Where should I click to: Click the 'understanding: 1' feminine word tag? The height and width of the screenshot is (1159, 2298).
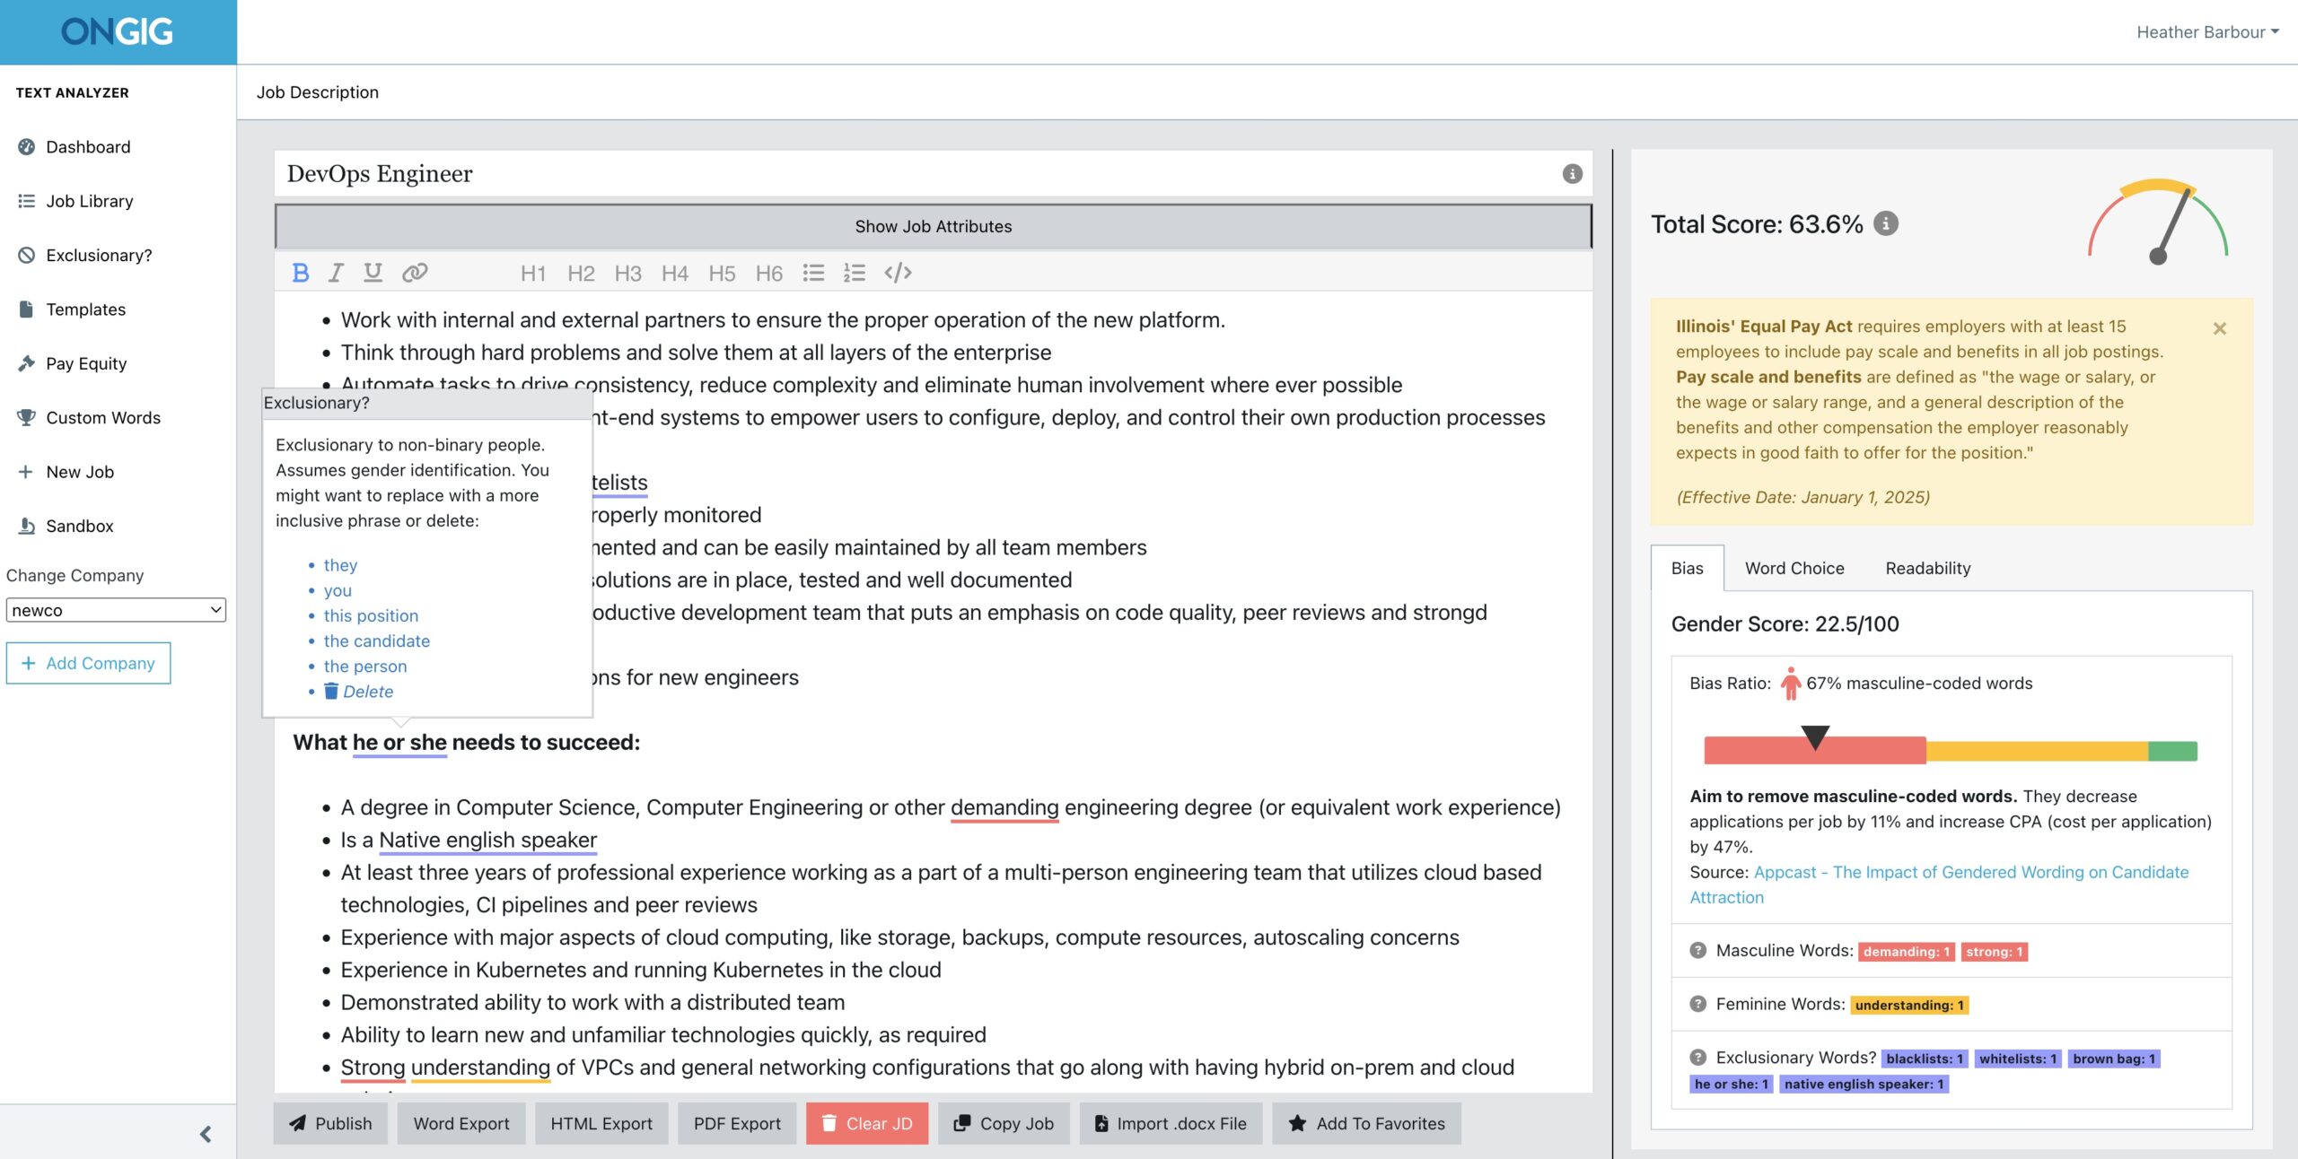(1909, 1006)
